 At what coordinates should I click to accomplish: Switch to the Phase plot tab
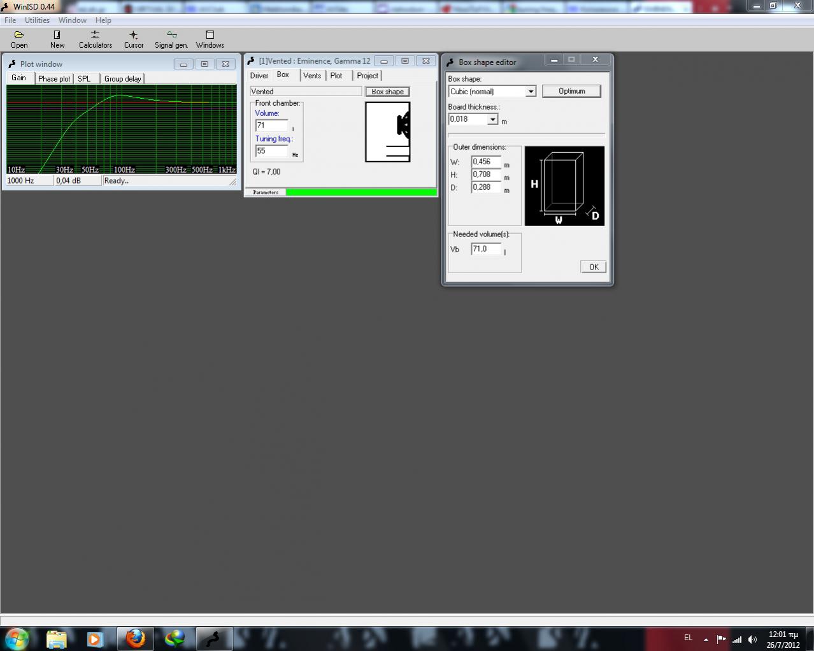pyautogui.click(x=54, y=79)
